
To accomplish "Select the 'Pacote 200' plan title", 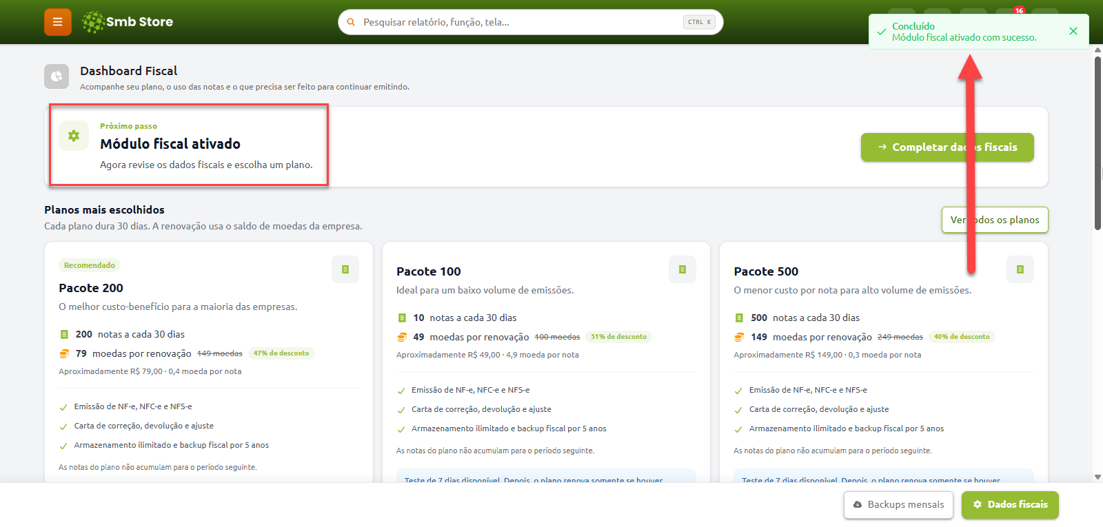I will (x=91, y=288).
